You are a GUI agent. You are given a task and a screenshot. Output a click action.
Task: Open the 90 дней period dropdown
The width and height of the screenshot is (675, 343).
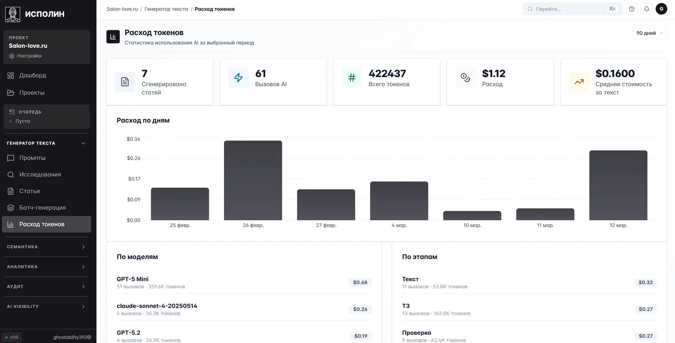pos(649,33)
